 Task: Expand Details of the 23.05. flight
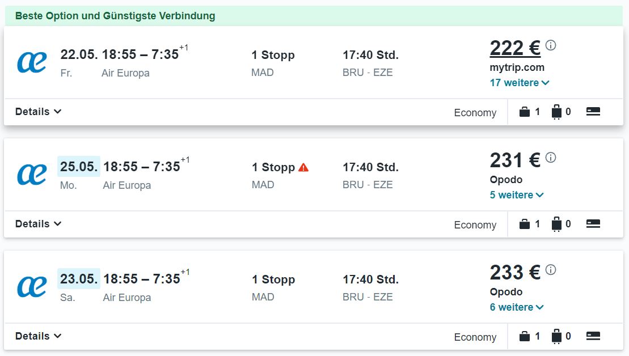(38, 336)
